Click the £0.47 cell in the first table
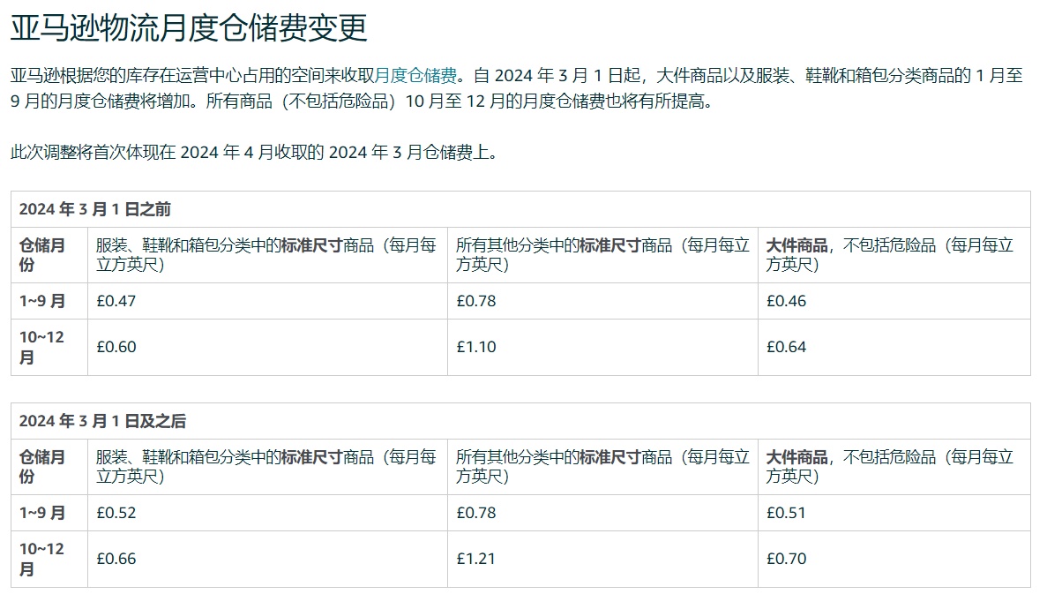1047x609 pixels. click(x=116, y=301)
